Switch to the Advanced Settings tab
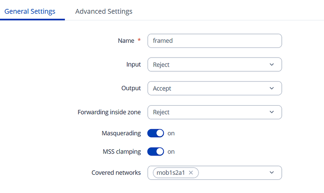This screenshot has width=324, height=193. [103, 11]
